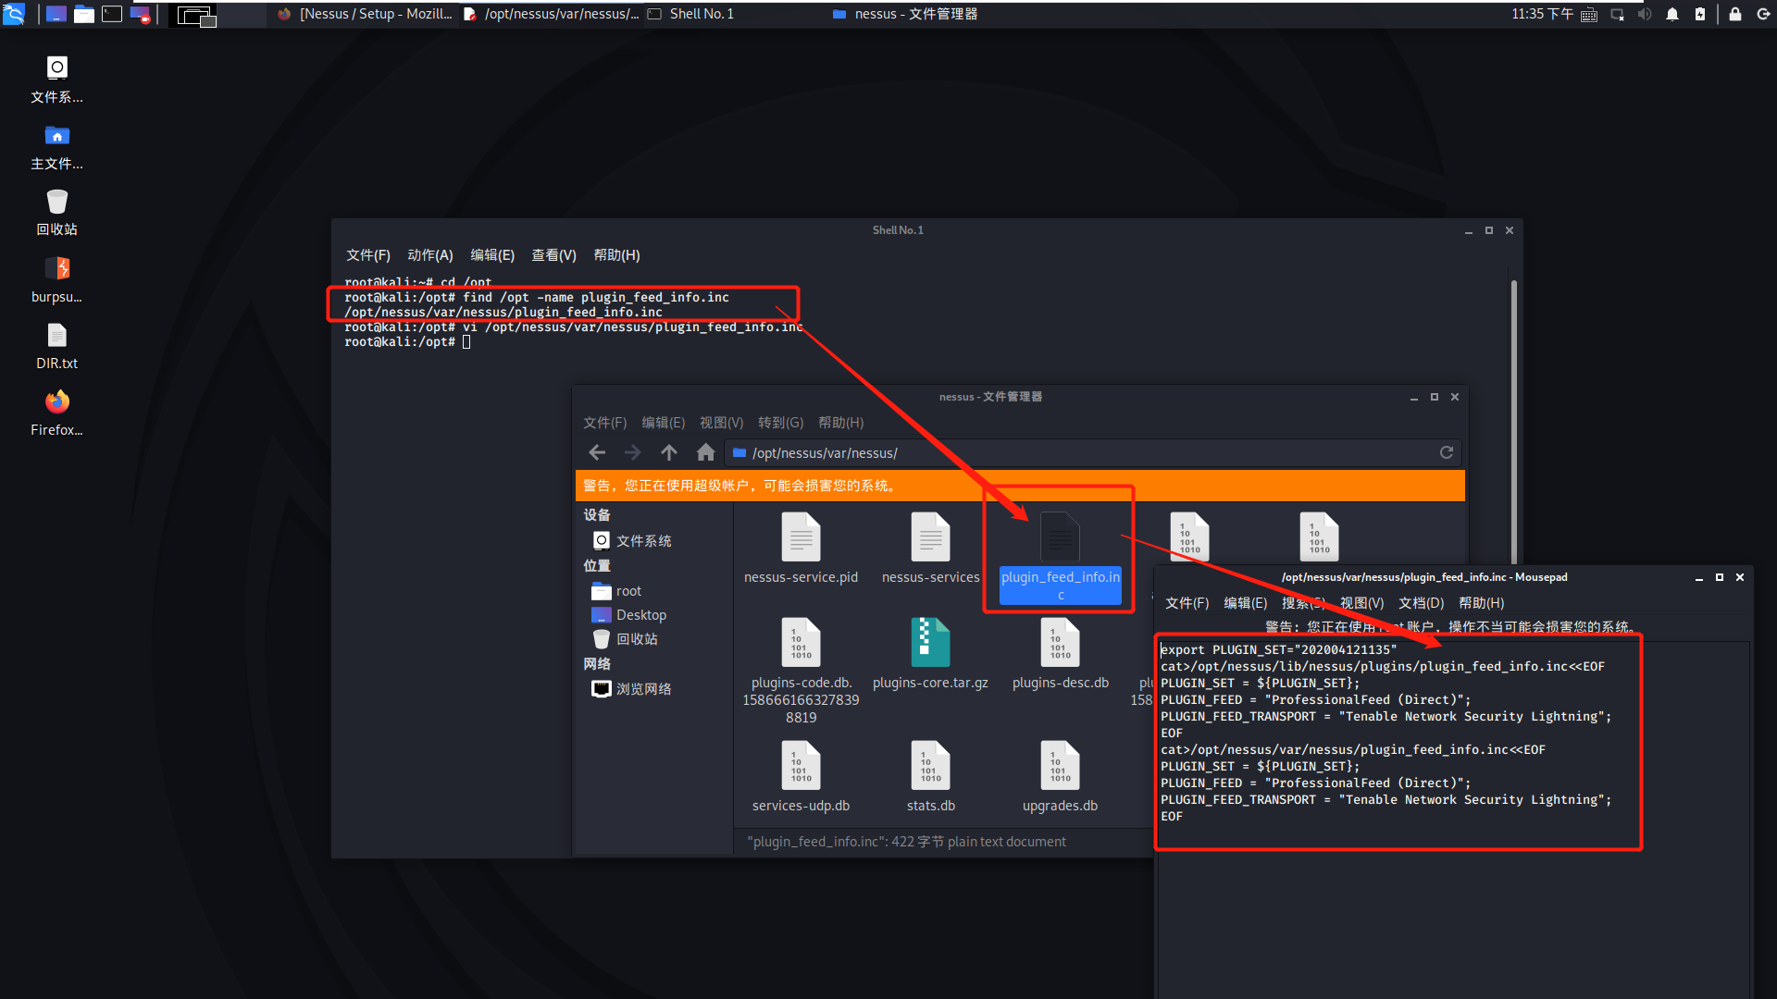Click the 11:35 下午 panel clock
The width and height of the screenshot is (1777, 999).
pos(1542,14)
